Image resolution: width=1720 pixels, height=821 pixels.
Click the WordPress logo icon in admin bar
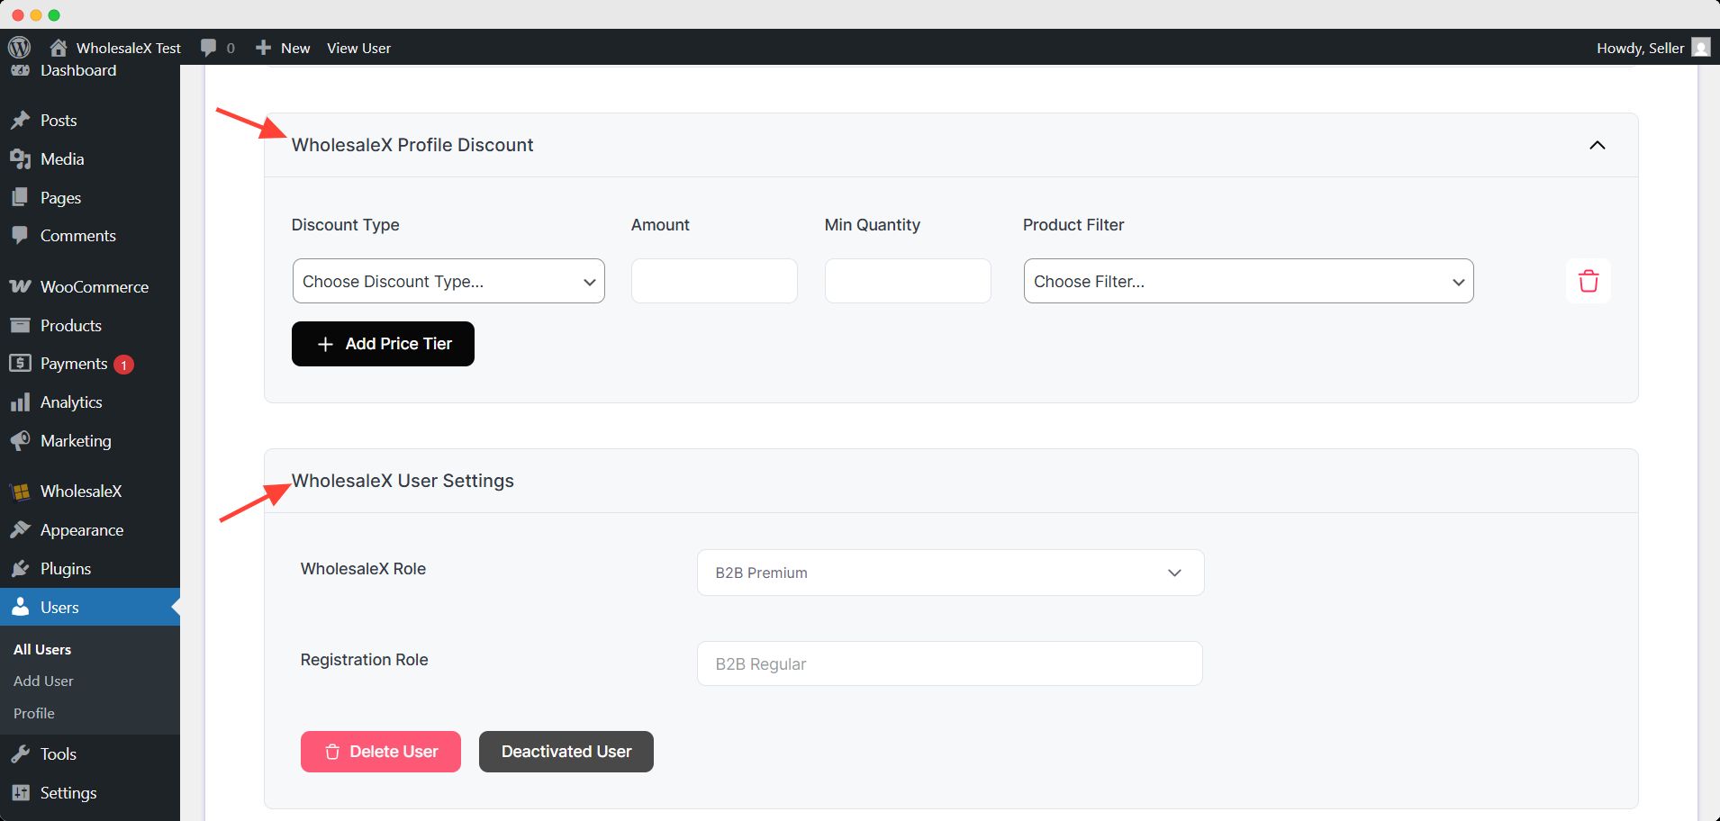tap(19, 47)
